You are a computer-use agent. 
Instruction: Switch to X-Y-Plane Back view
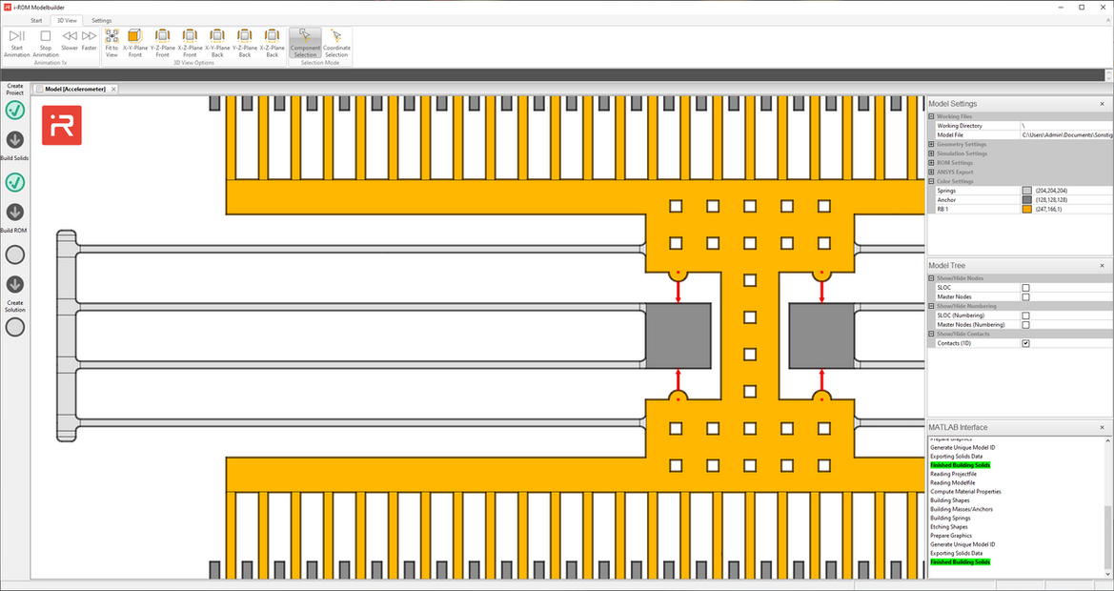coord(217,43)
